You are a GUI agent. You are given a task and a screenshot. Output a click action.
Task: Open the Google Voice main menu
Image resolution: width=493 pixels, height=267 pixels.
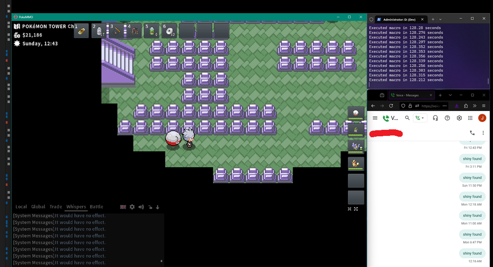375,118
